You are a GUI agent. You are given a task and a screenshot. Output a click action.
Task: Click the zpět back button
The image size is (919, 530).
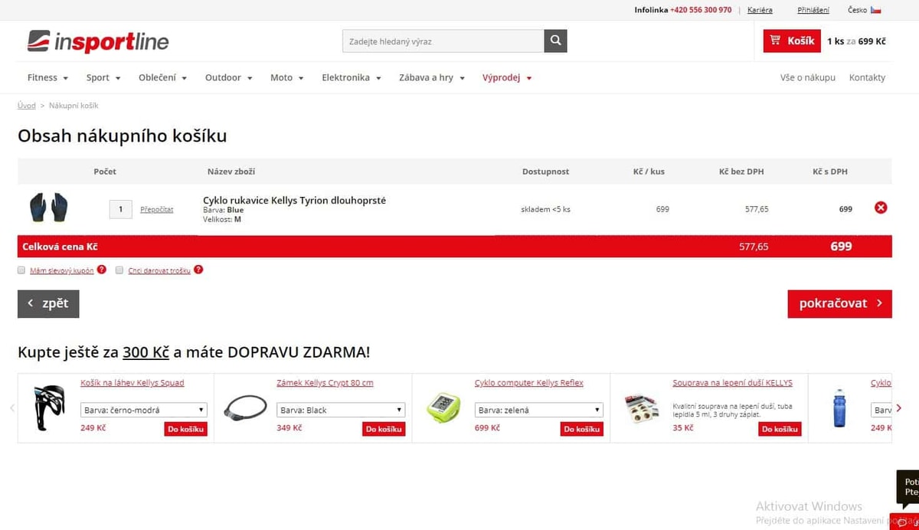pyautogui.click(x=48, y=303)
